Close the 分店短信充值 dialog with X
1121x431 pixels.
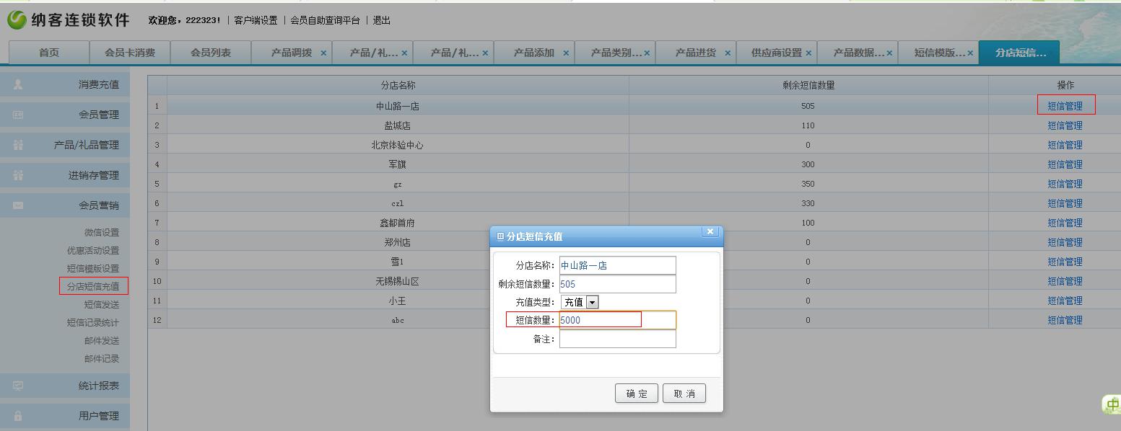click(x=710, y=232)
